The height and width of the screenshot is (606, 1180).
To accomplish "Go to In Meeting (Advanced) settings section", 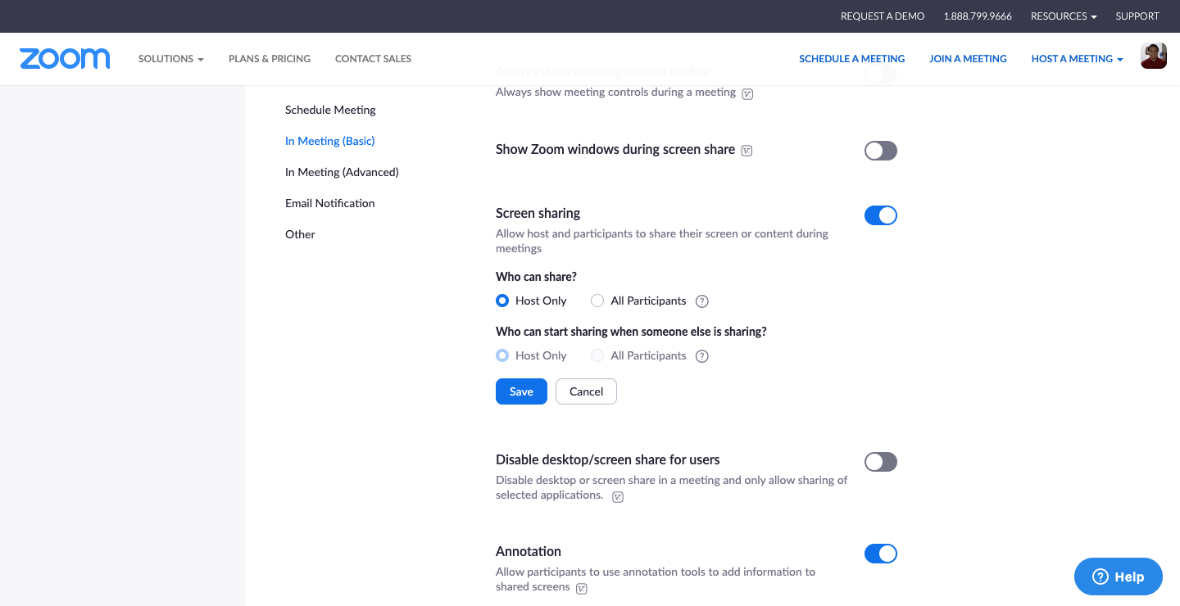I will (x=342, y=172).
